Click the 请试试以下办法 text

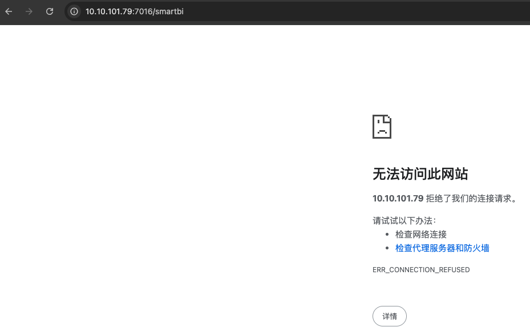coord(404,221)
